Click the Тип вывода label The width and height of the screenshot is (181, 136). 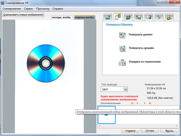click(109, 85)
